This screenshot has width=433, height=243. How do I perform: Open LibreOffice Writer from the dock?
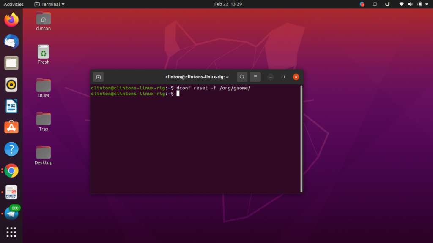coord(11,106)
